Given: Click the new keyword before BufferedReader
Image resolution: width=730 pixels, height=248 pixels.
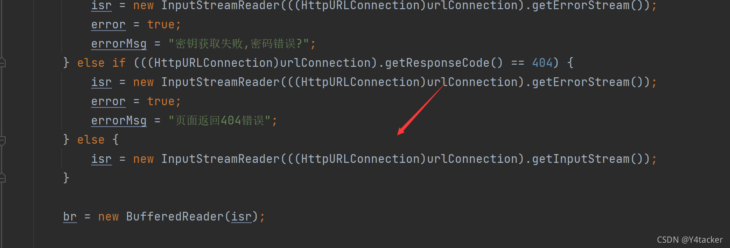Looking at the screenshot, I should (108, 217).
